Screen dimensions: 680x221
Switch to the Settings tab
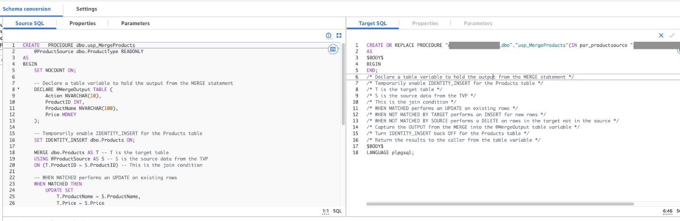(x=86, y=9)
